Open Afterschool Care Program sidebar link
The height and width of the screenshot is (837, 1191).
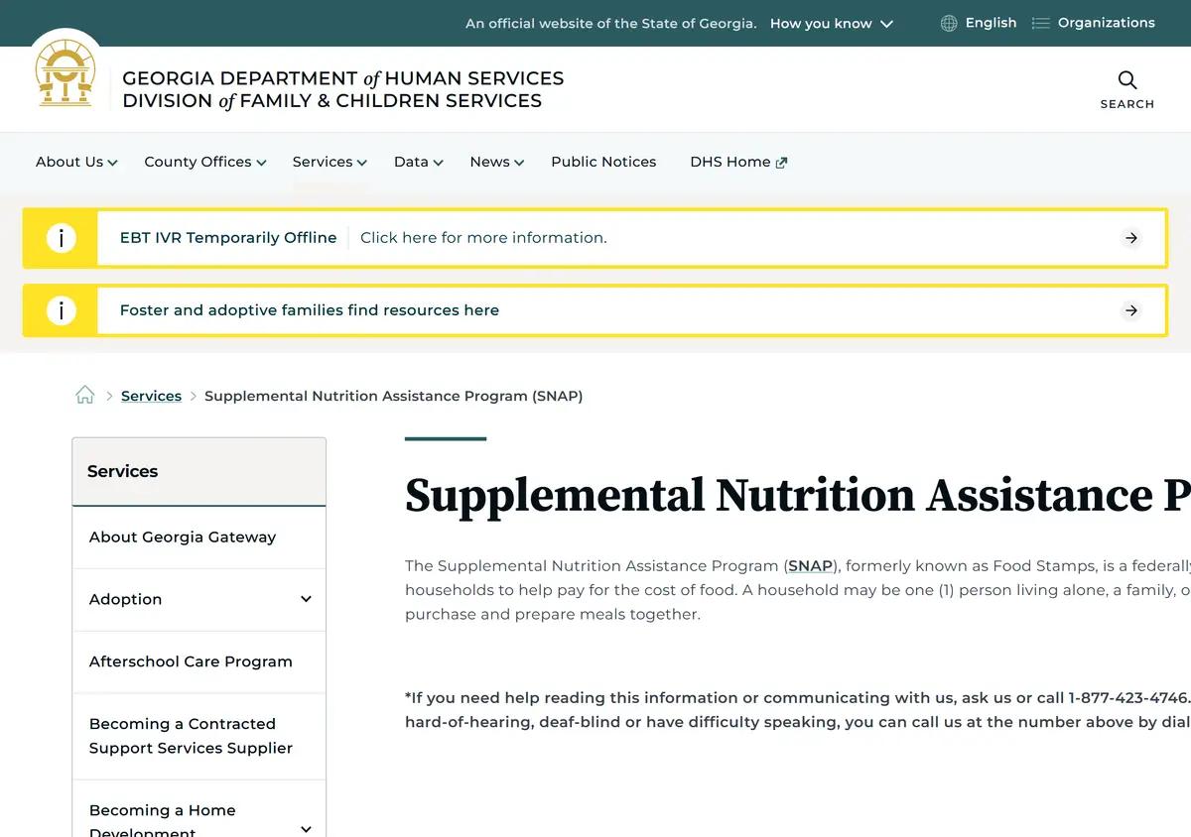coord(191,661)
